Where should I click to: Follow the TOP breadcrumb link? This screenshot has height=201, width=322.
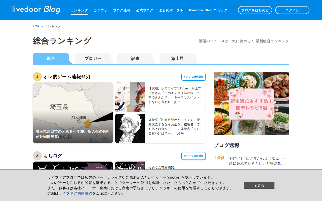pos(36,26)
